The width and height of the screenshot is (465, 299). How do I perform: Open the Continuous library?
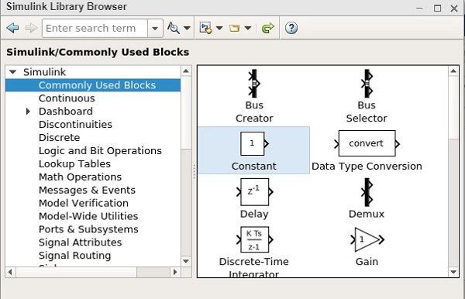point(67,98)
